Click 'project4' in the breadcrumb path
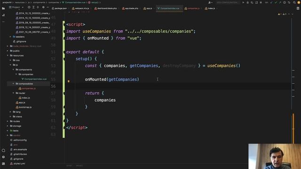 (x=7, y=2)
